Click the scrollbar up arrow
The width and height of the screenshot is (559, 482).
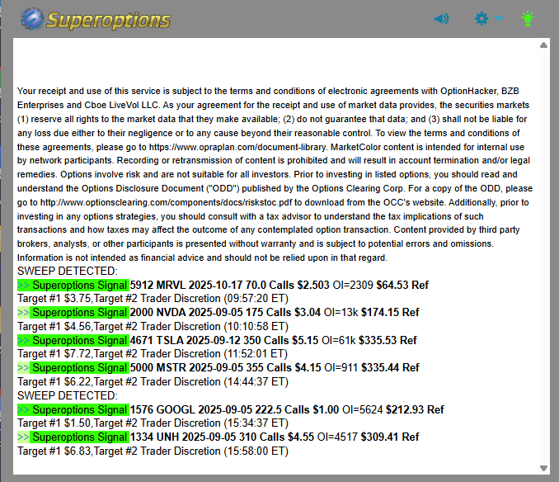(x=543, y=45)
